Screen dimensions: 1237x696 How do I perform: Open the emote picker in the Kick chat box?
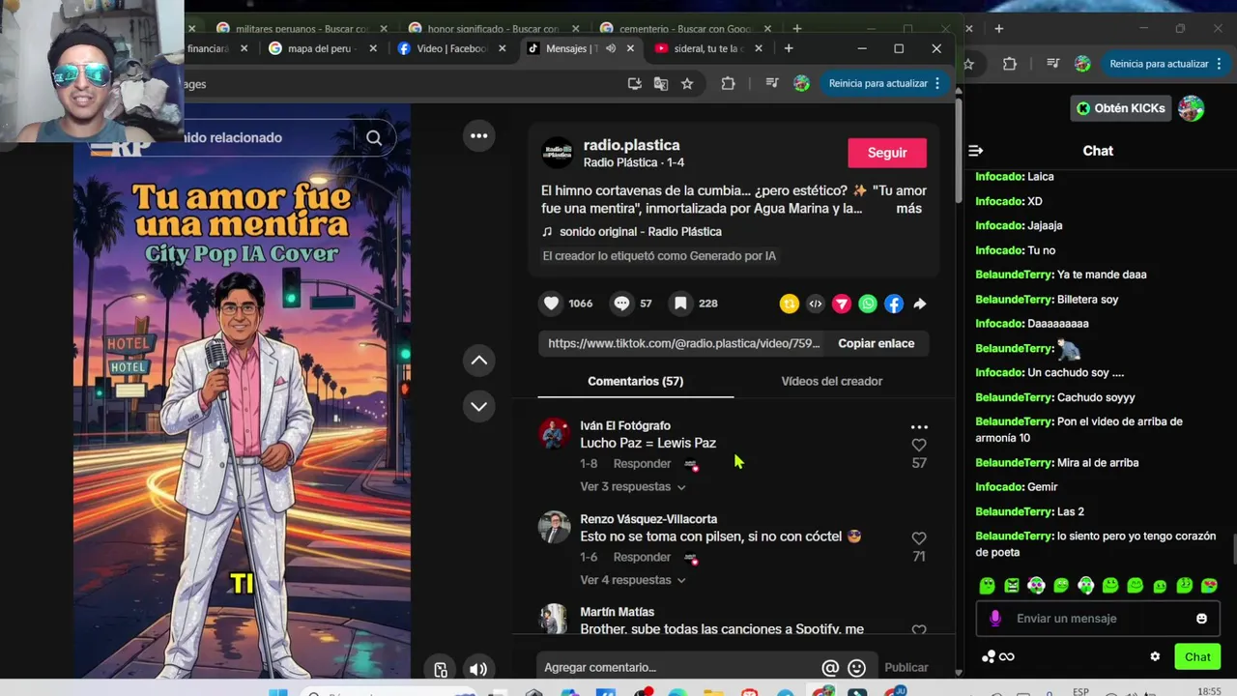tap(1201, 619)
